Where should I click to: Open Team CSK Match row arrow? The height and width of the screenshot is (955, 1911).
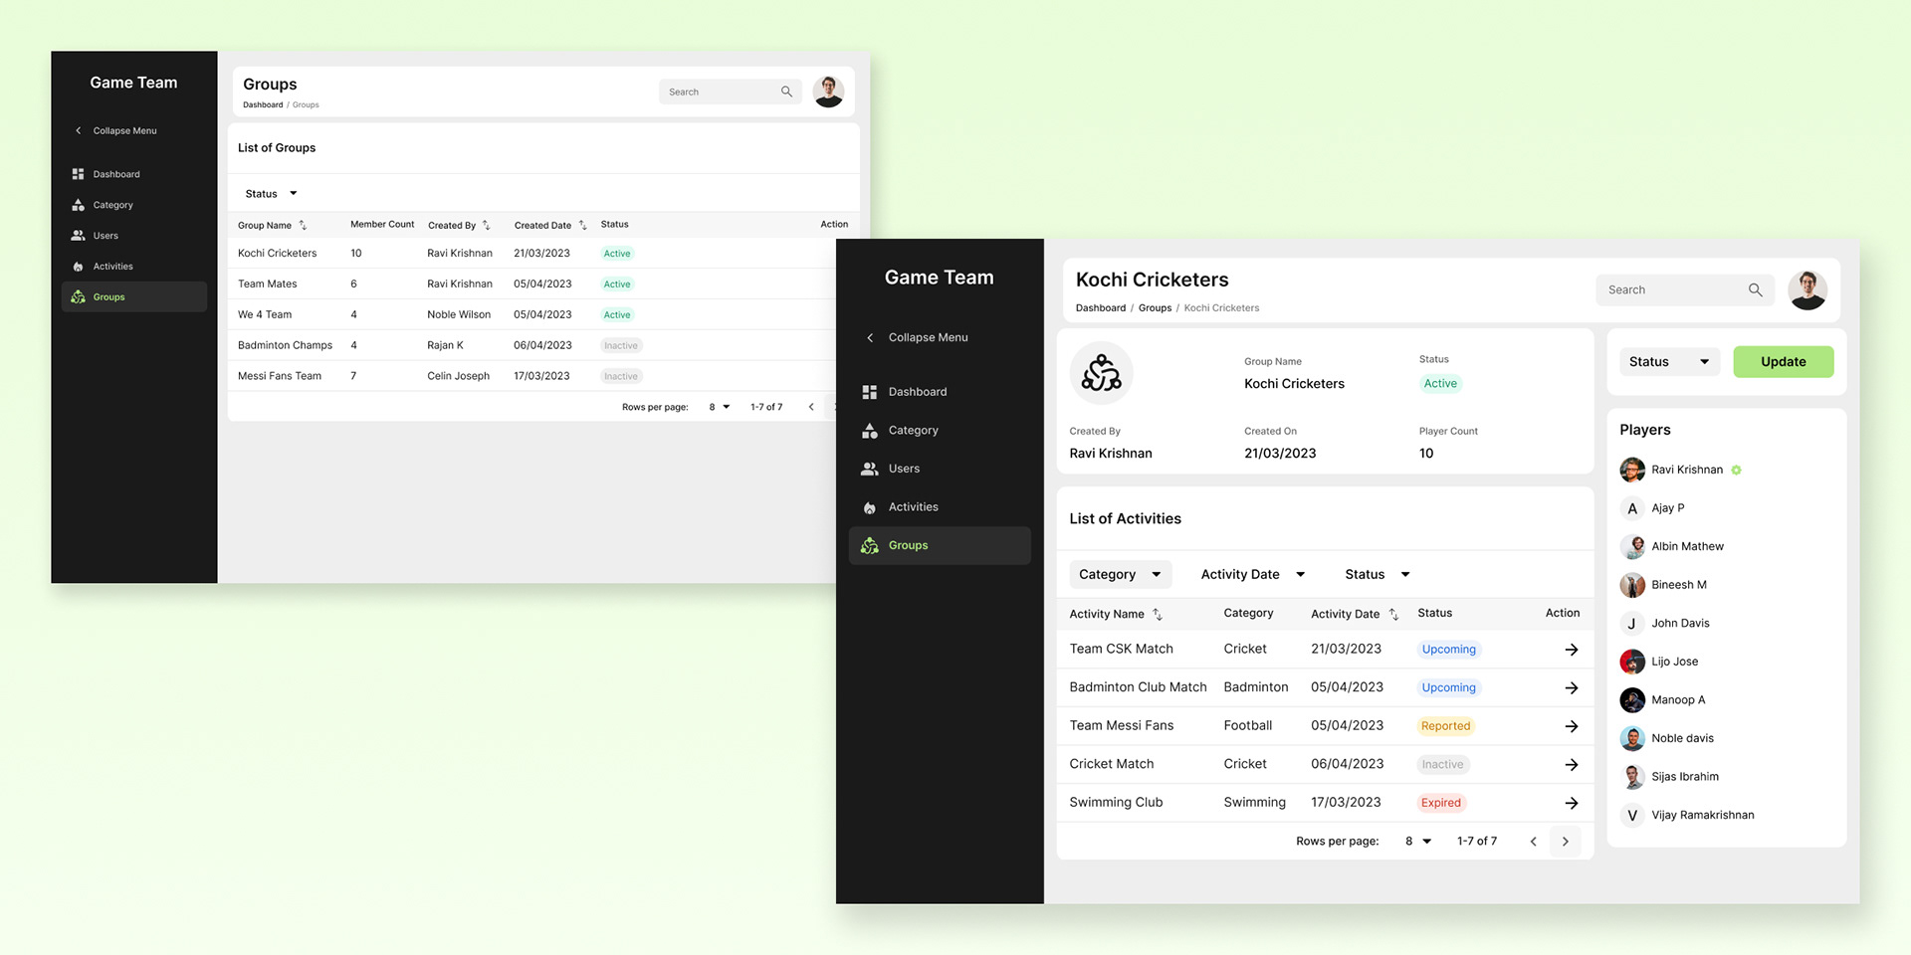point(1571,650)
